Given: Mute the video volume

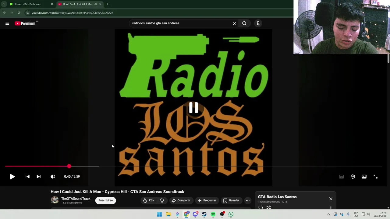Looking at the screenshot, I should (53, 176).
